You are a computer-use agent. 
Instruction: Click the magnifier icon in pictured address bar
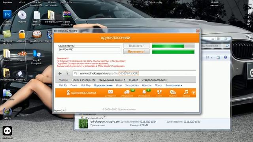76,73
